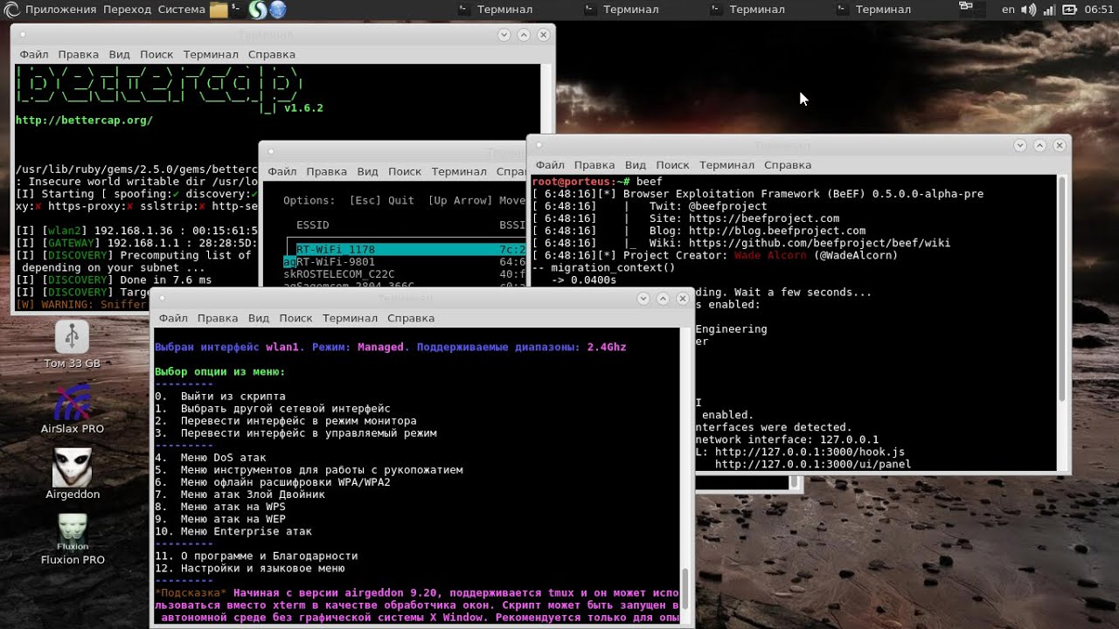Open Правка menu in the BeEF terminal

coord(594,165)
